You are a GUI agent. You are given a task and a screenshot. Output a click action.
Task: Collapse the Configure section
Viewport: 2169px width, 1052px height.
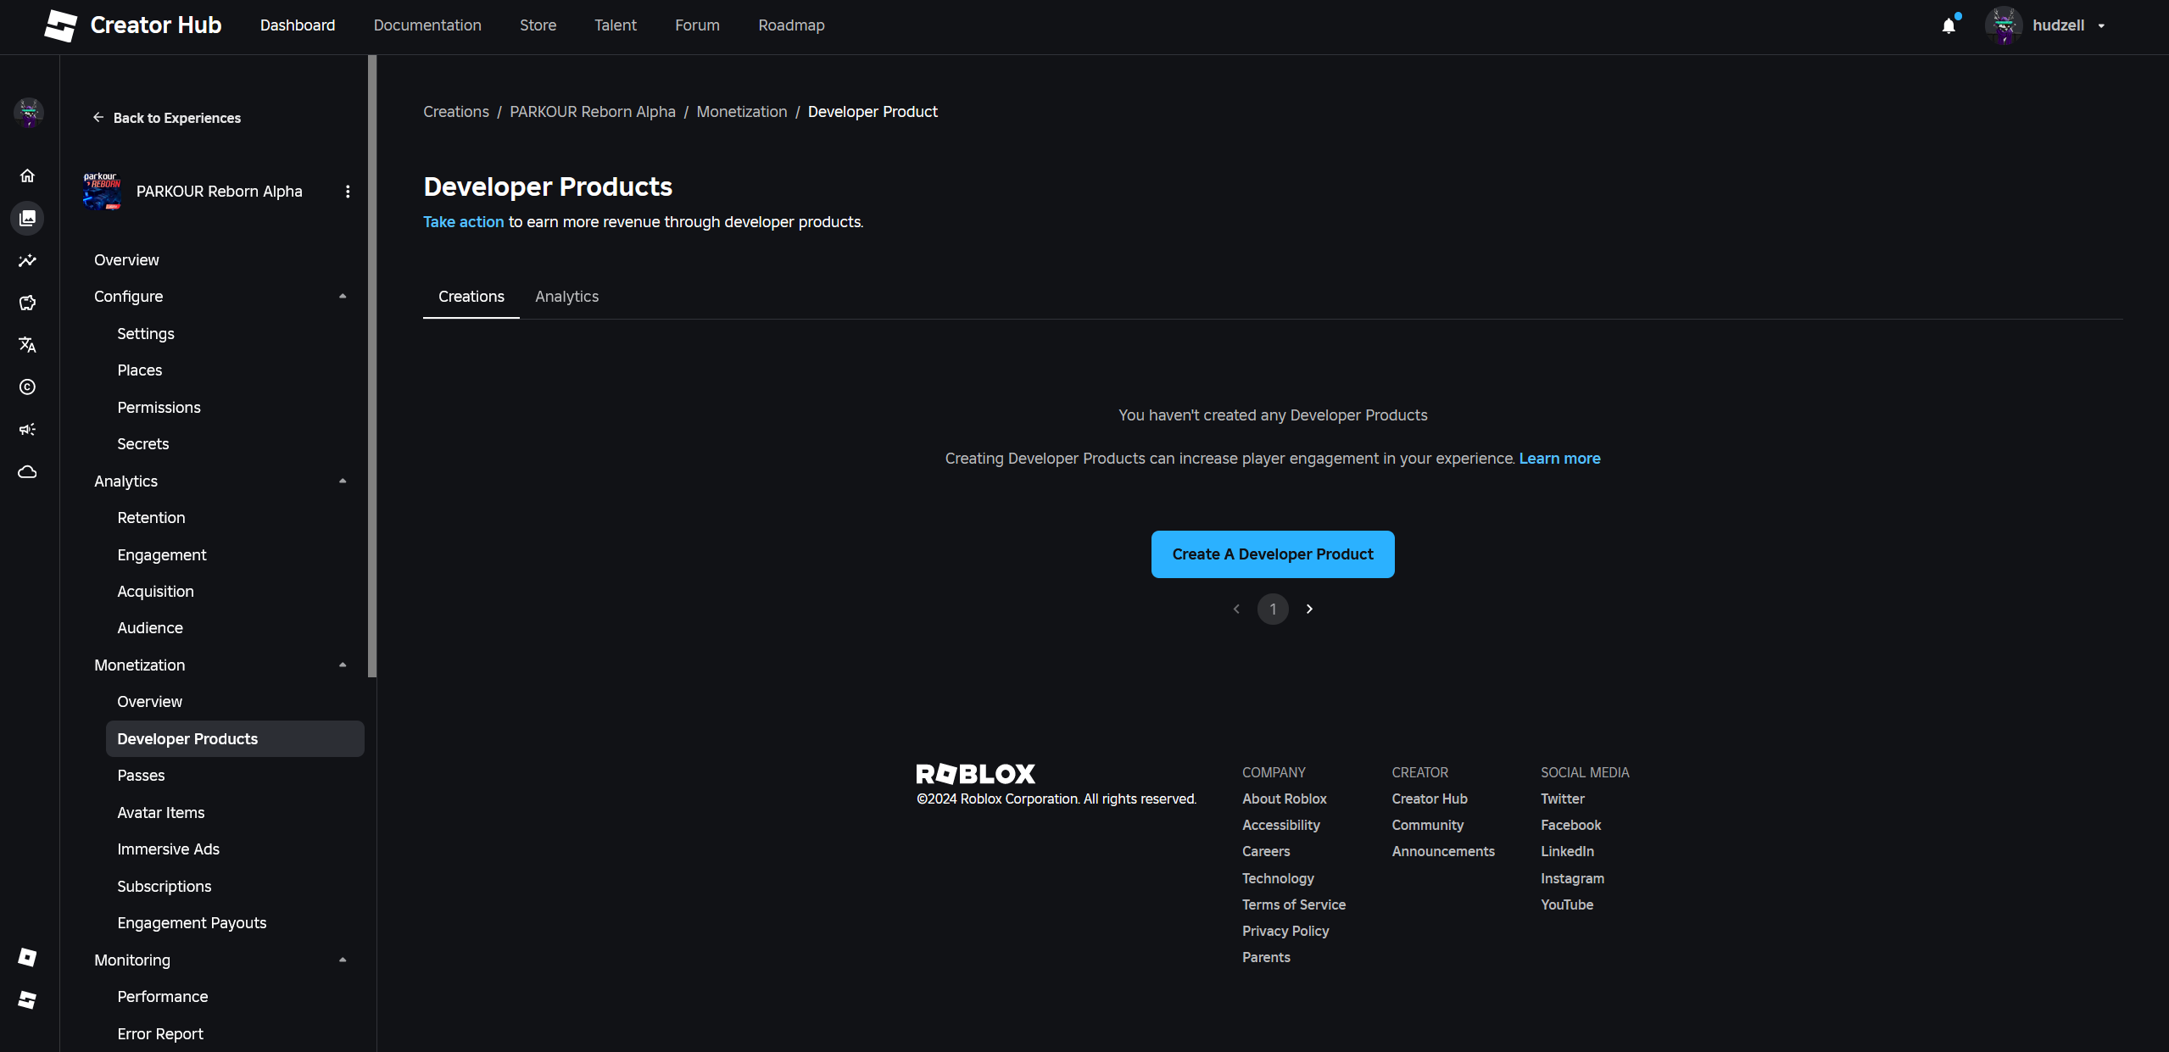coord(343,297)
